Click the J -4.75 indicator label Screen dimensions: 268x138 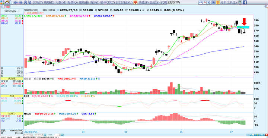88,96
